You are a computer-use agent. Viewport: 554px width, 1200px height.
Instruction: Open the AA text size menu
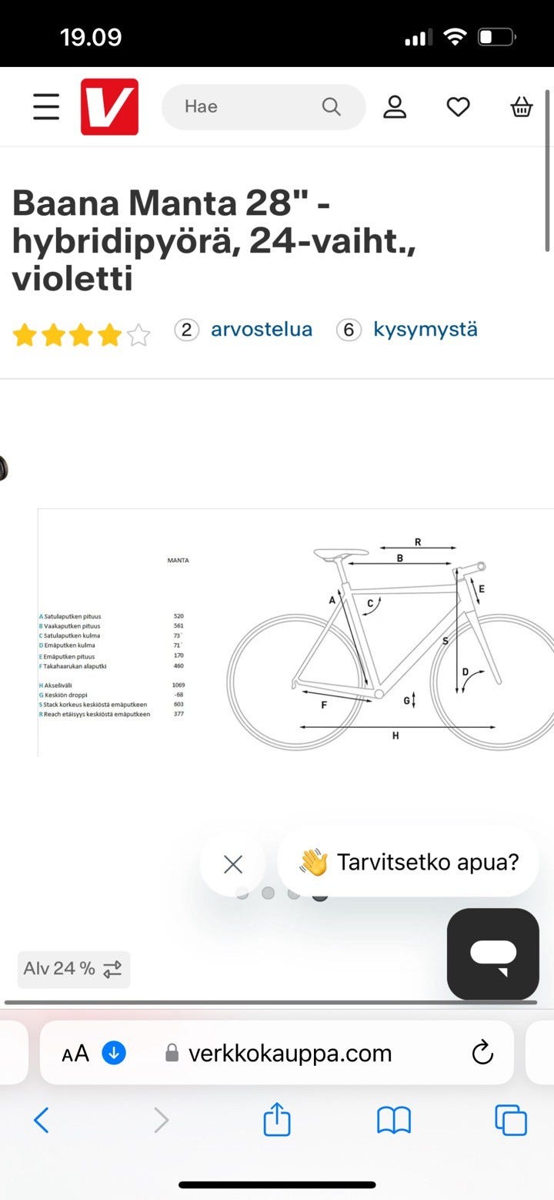pos(76,1053)
